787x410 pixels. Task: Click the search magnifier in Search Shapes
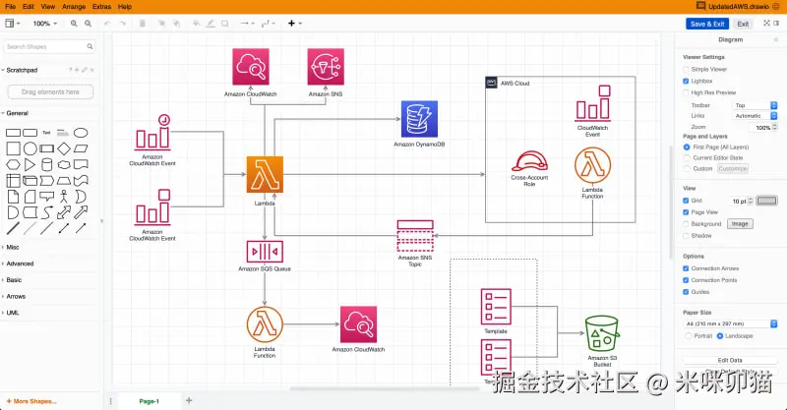[x=90, y=46]
